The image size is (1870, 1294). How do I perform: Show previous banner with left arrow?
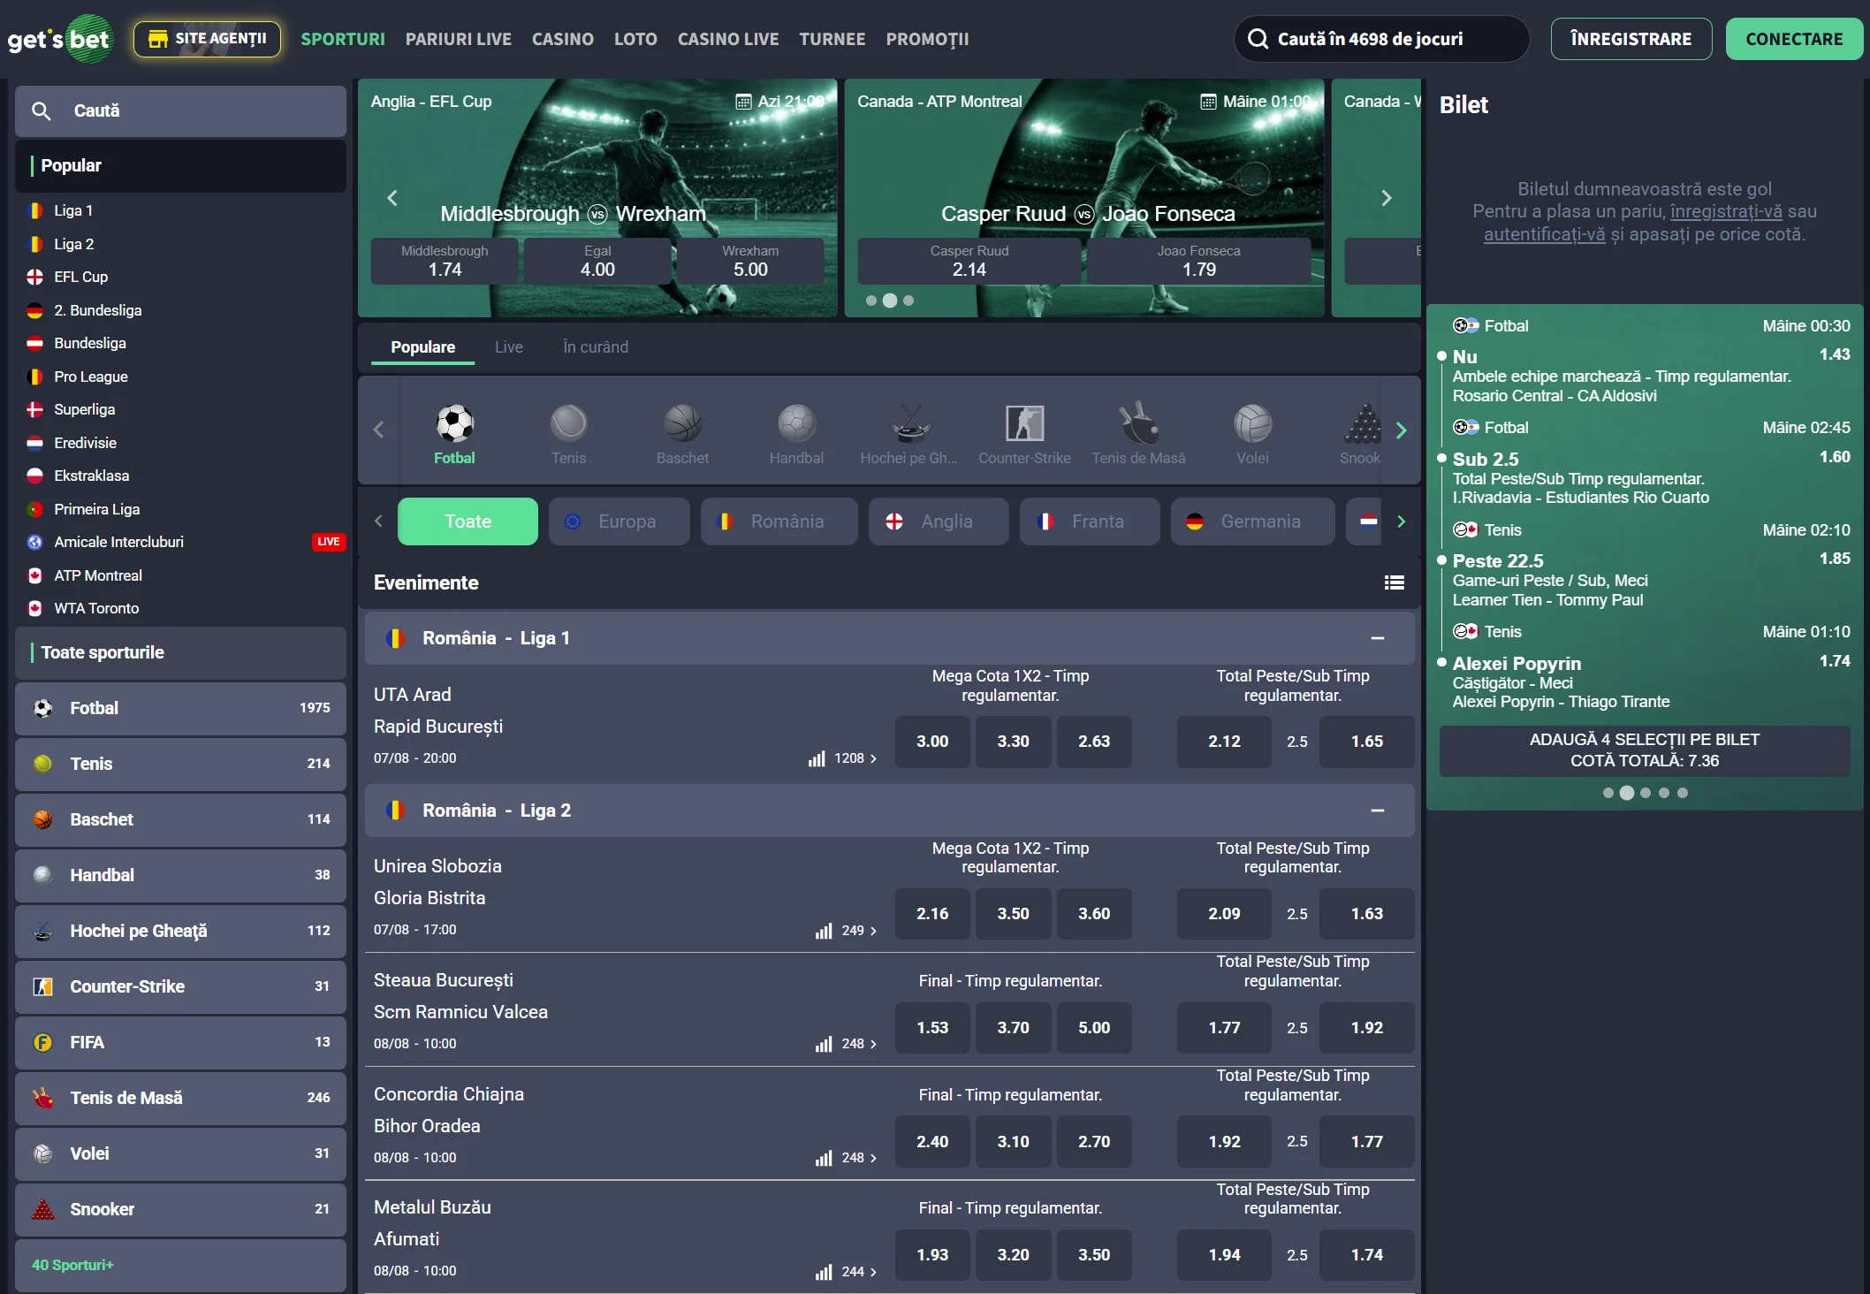pos(392,198)
